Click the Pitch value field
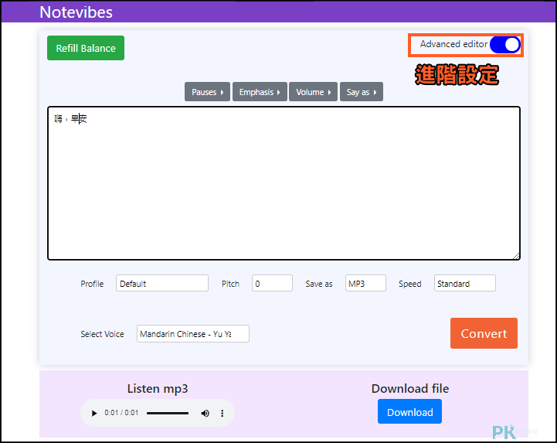Screen dimensions: 557x443 tap(272, 284)
